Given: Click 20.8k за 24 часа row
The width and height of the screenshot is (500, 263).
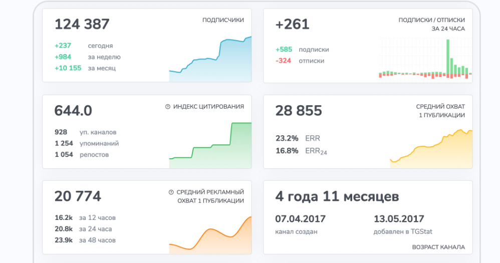Looking at the screenshot, I should (x=83, y=229).
